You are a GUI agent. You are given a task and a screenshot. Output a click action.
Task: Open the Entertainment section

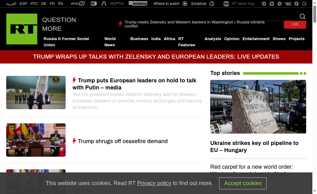click(256, 39)
